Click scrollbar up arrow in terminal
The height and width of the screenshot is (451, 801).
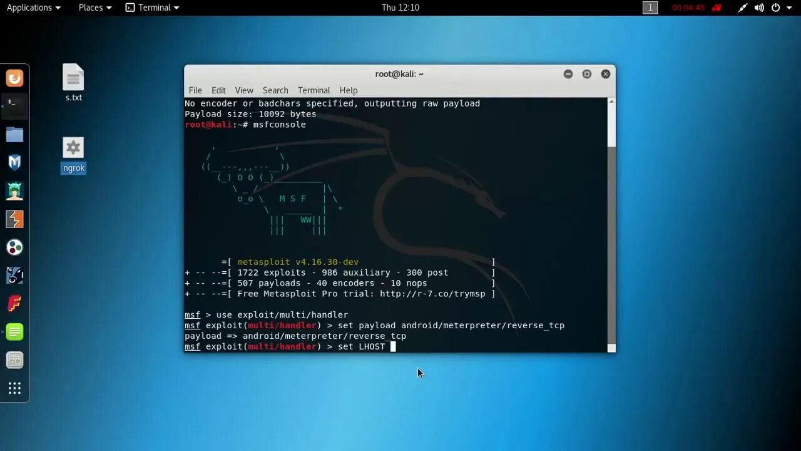pyautogui.click(x=611, y=101)
